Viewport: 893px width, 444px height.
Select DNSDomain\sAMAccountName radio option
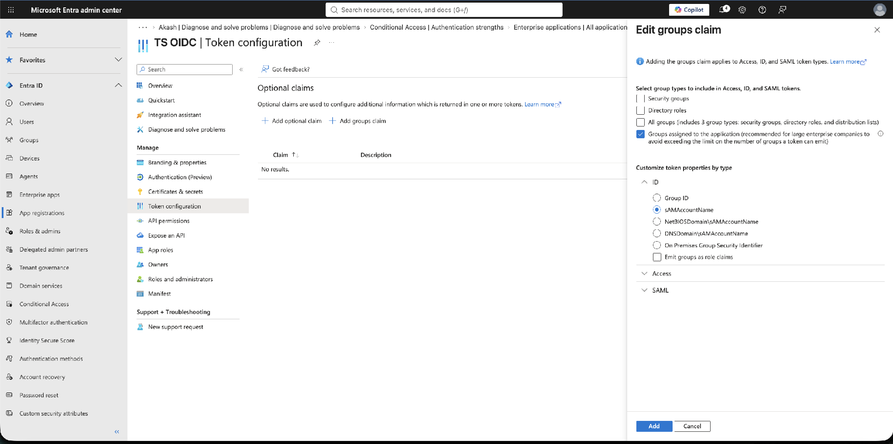tap(657, 233)
